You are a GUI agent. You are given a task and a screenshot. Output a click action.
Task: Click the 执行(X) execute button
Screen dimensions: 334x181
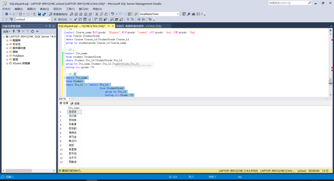[x=61, y=20]
